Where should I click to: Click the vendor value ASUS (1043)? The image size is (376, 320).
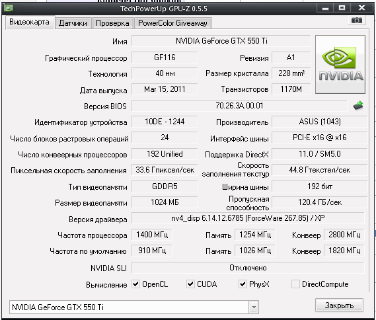pyautogui.click(x=320, y=122)
